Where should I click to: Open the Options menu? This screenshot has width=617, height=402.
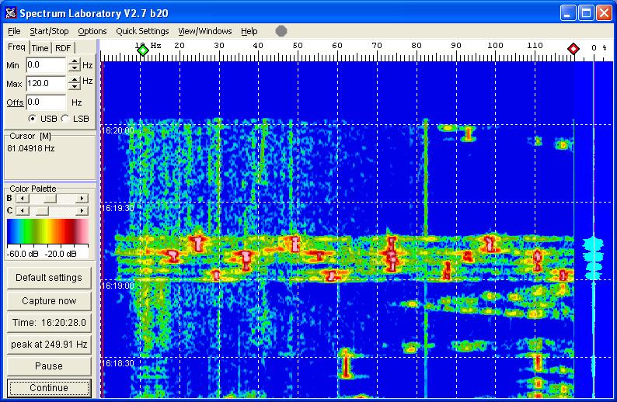[x=92, y=31]
